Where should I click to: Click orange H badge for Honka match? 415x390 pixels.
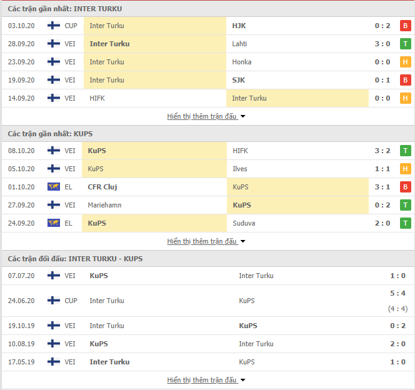point(405,62)
